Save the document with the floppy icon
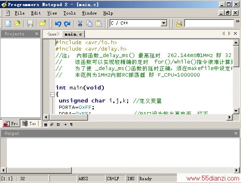The height and width of the screenshot is (183, 241). click(30, 23)
